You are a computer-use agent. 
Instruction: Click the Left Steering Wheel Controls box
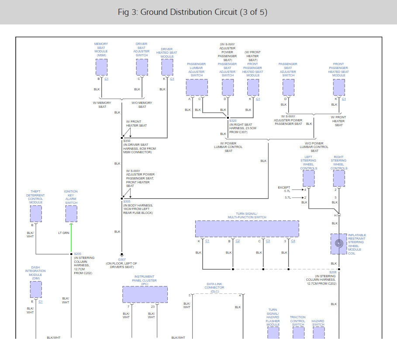tap(309, 179)
